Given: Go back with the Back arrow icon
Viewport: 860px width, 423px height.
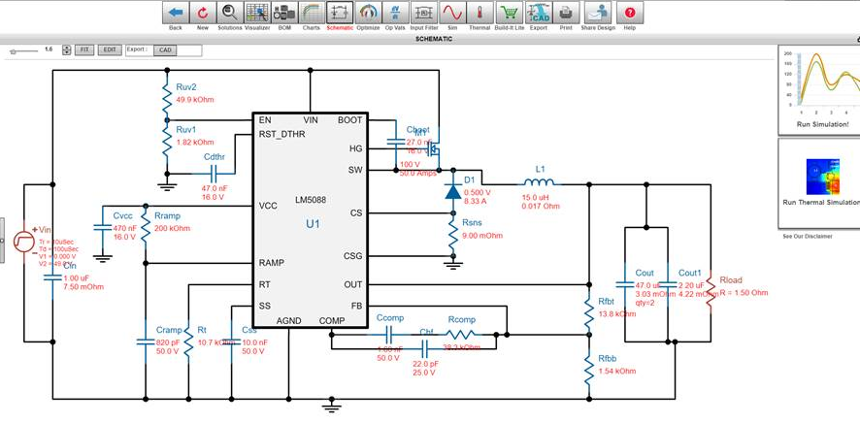Looking at the screenshot, I should 176,14.
